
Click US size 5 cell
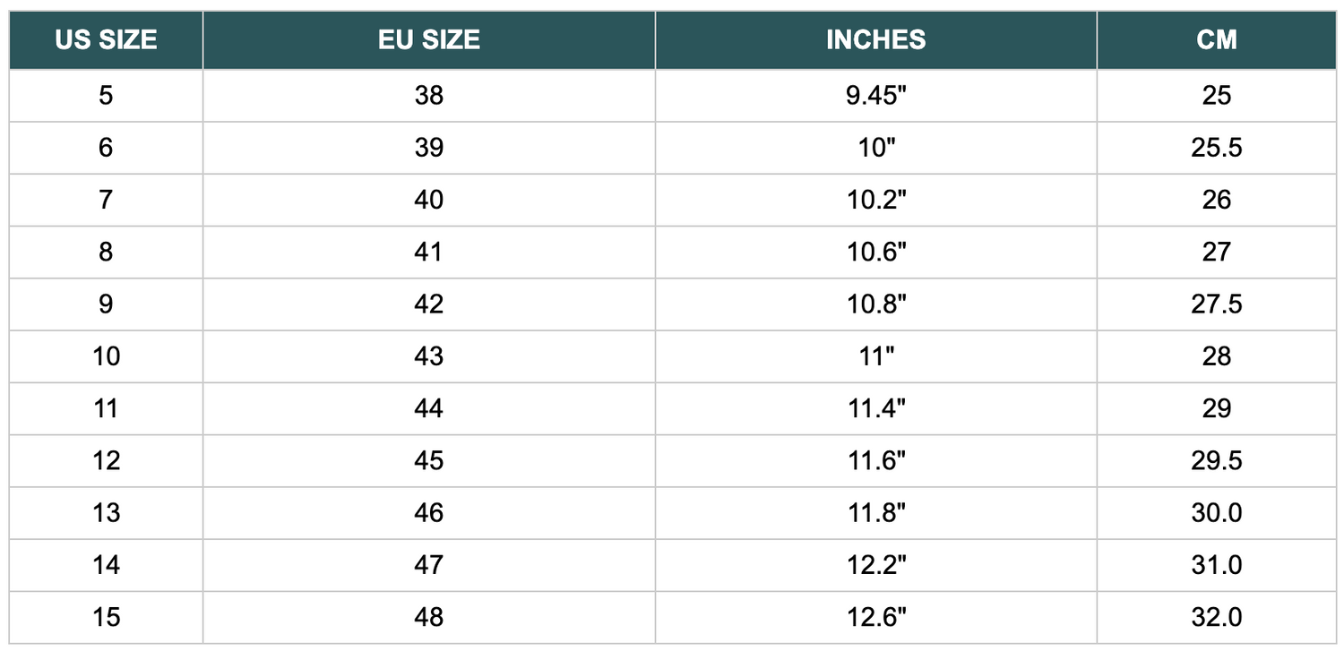point(106,95)
